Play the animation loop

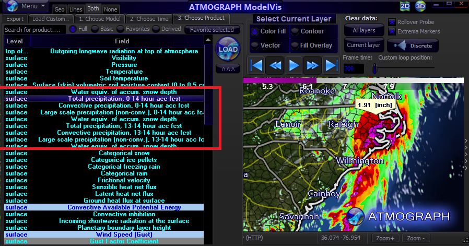(x=294, y=65)
